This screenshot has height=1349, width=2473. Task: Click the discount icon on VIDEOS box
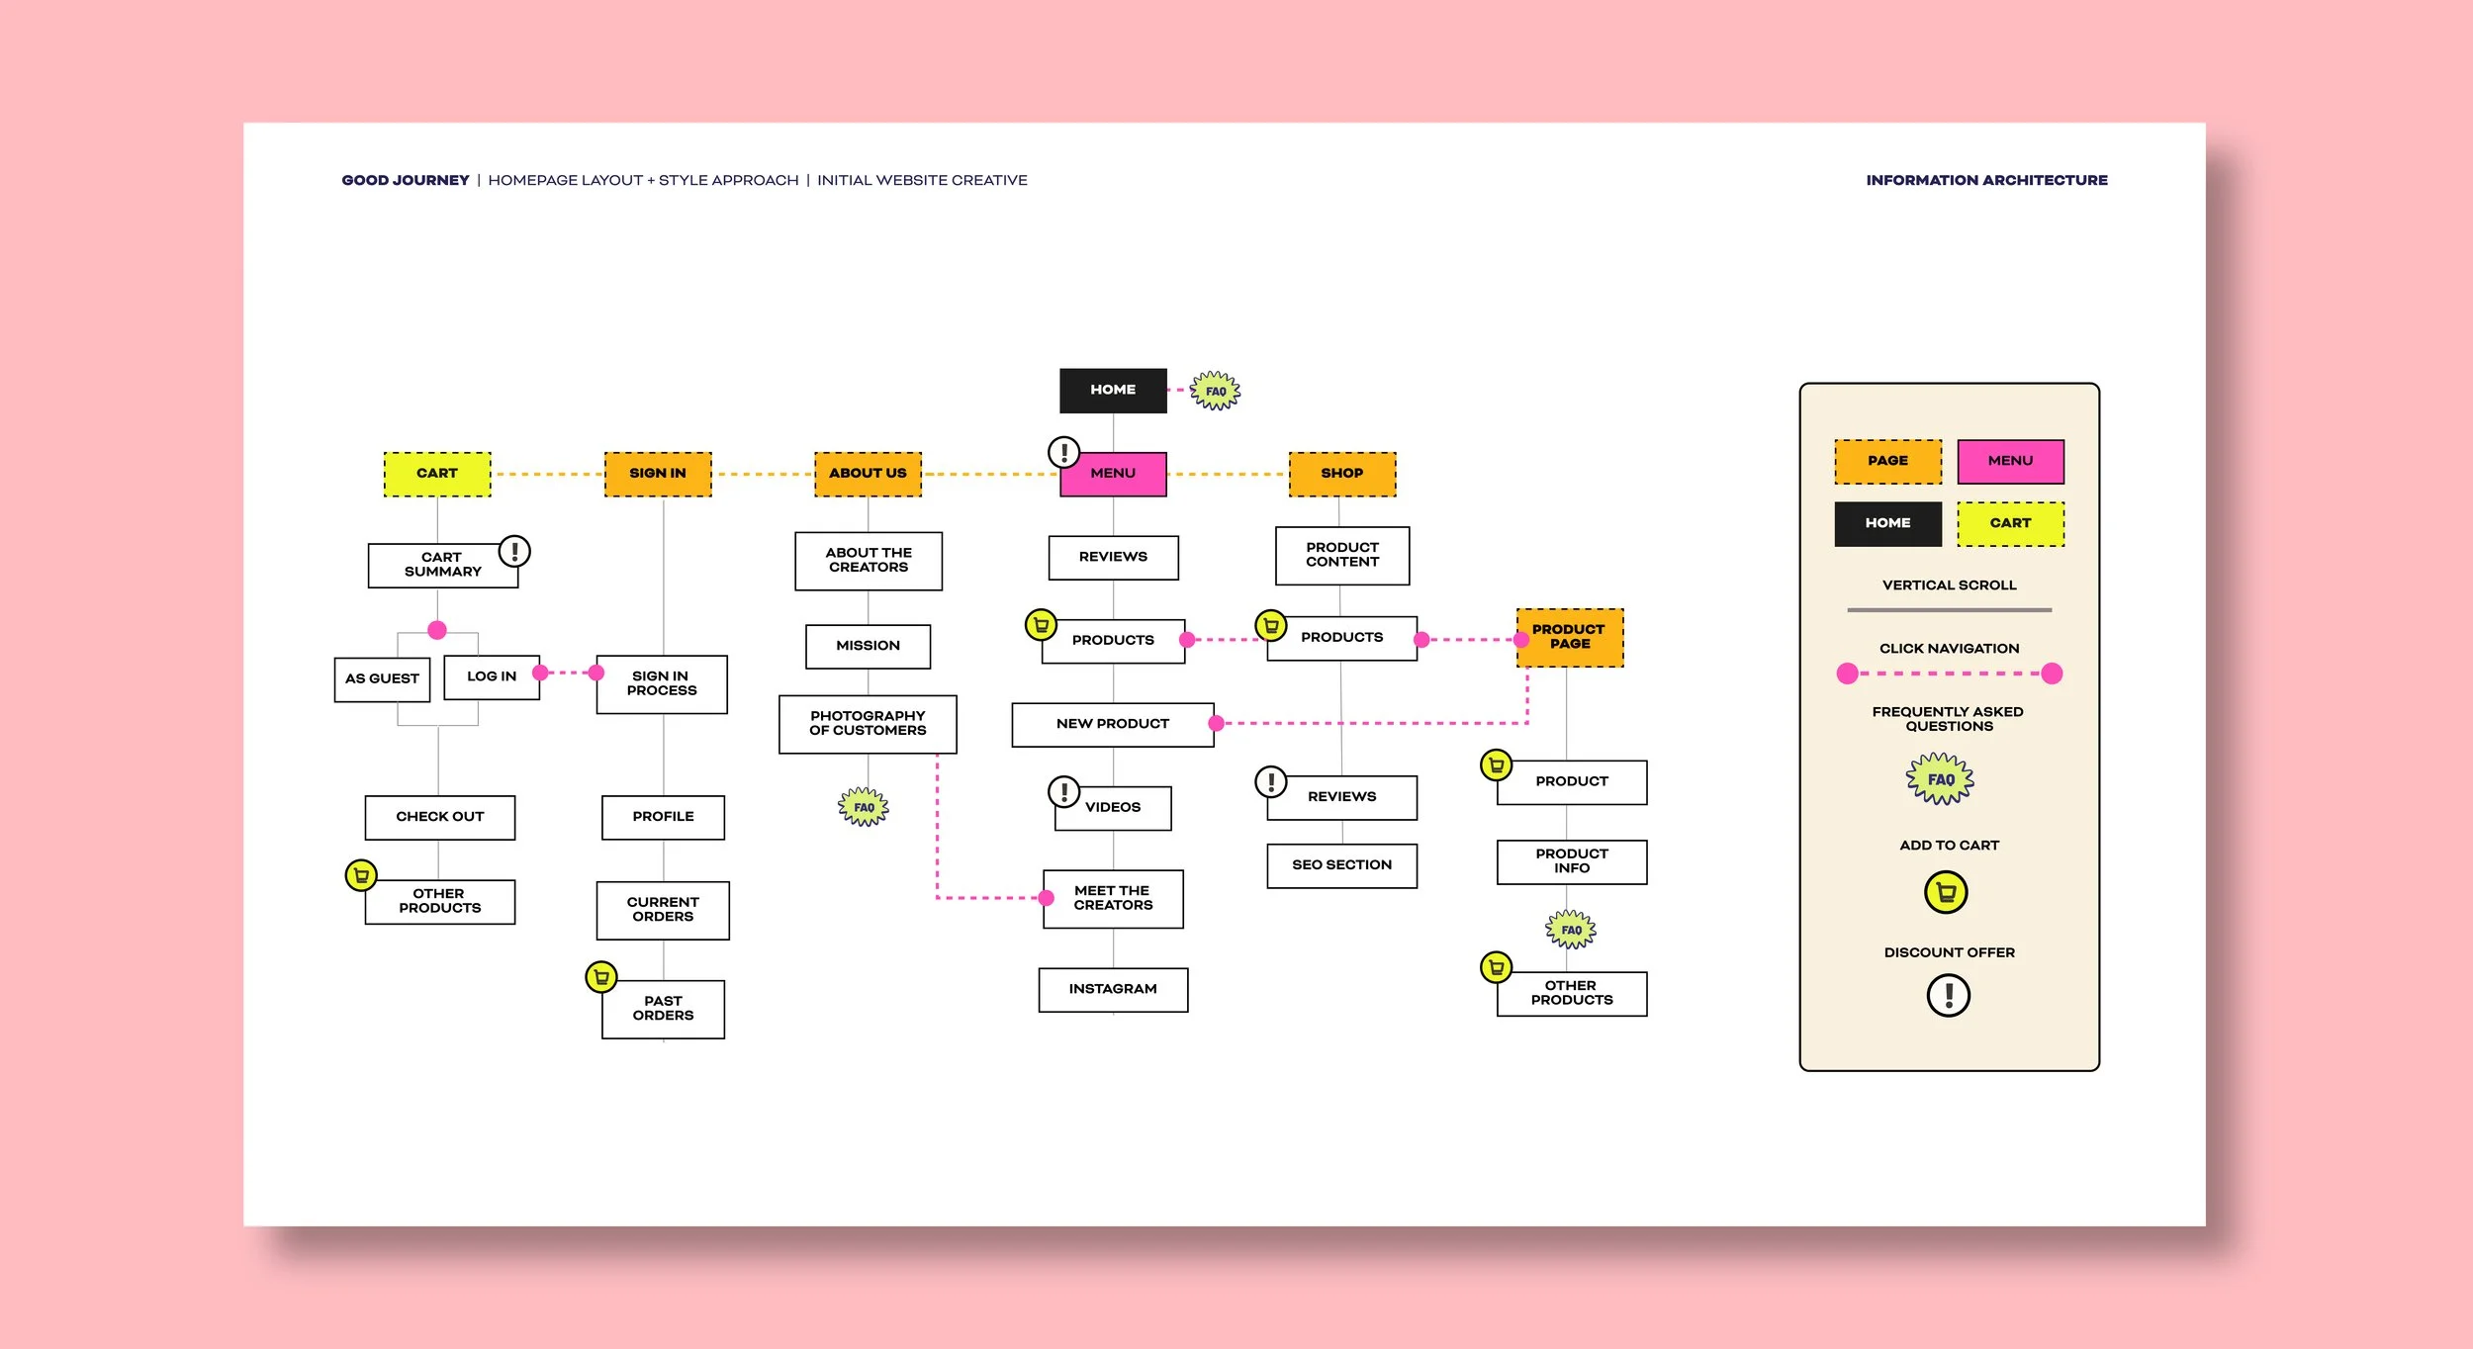click(1063, 791)
